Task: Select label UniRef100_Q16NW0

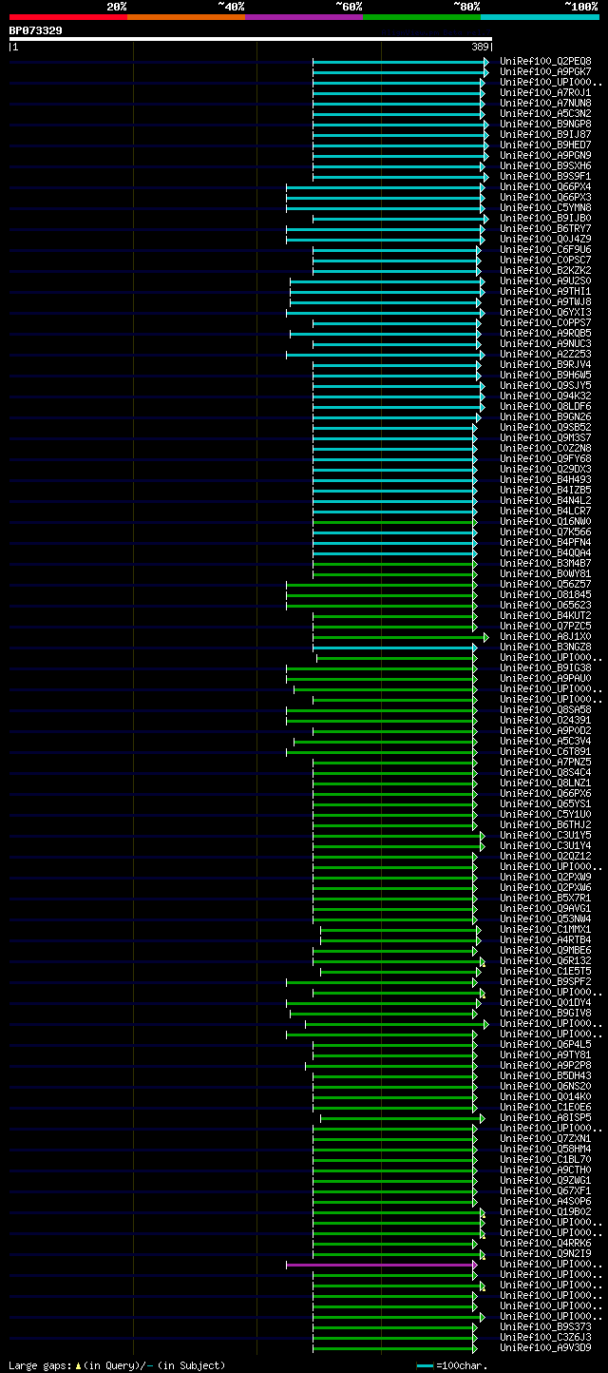Action: 545,521
